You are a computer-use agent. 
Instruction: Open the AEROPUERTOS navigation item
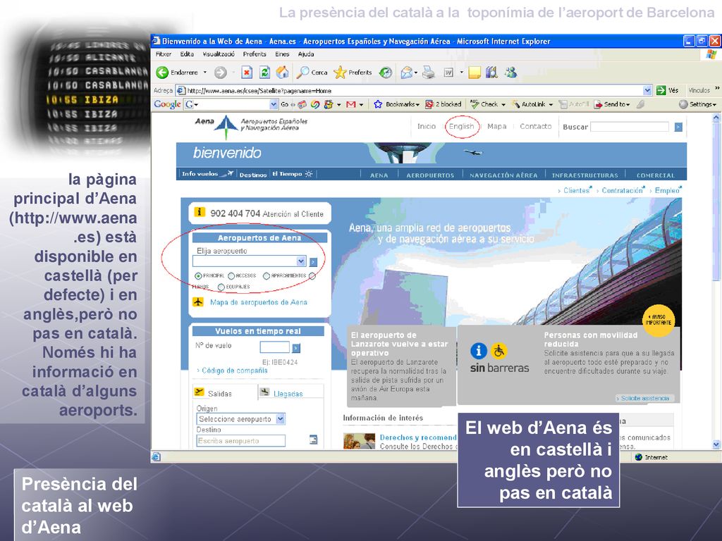430,175
